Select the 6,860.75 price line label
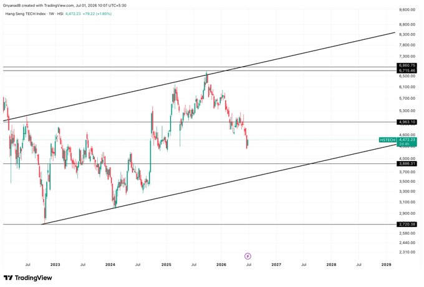 coord(407,66)
